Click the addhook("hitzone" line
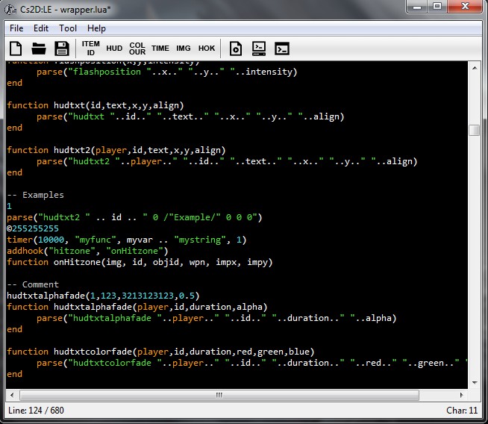This screenshot has width=488, height=424. (87, 251)
